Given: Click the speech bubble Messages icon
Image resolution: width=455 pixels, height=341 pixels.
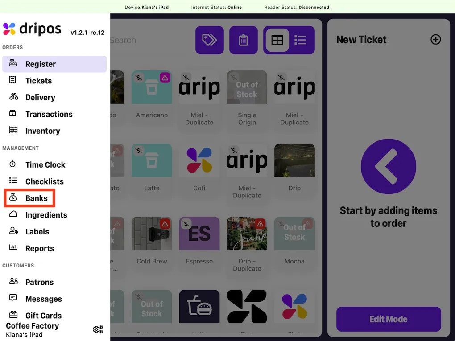Looking at the screenshot, I should (x=13, y=298).
